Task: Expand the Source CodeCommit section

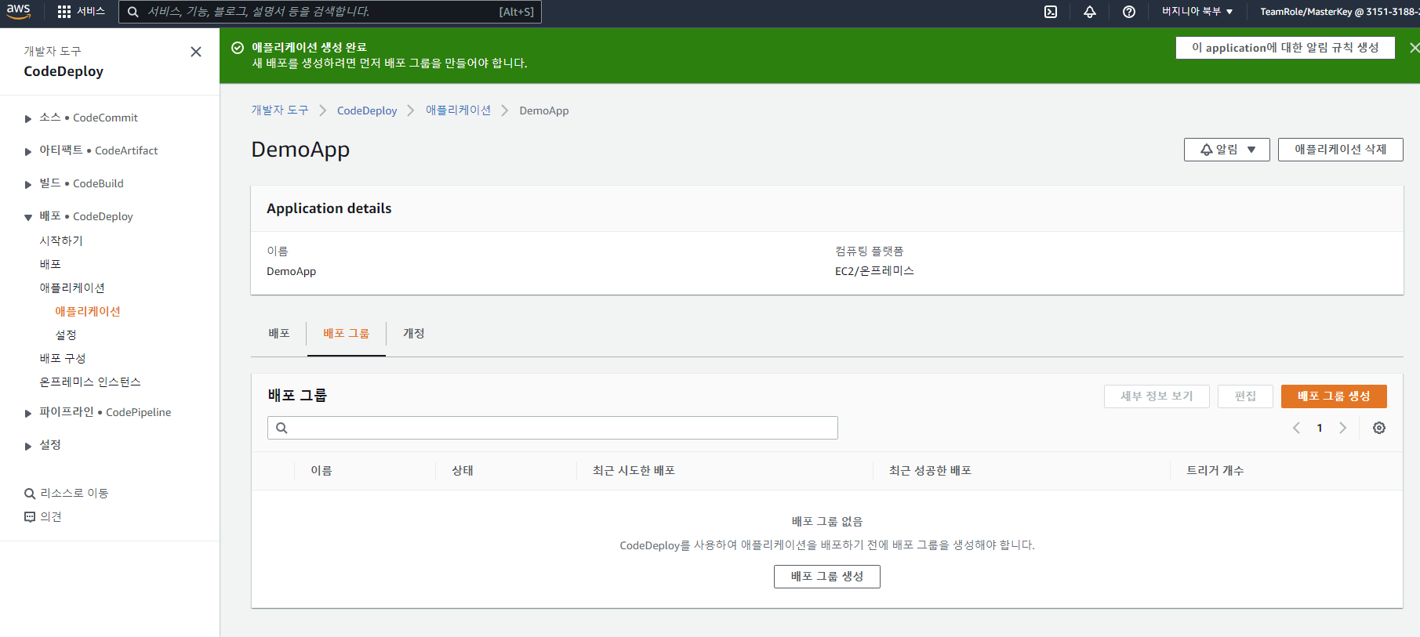Action: [x=28, y=118]
